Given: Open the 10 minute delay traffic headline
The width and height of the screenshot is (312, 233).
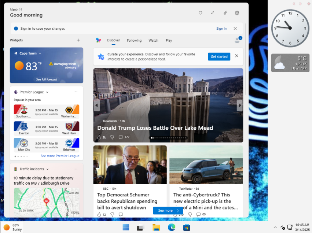Looking at the screenshot, I should tap(43, 181).
